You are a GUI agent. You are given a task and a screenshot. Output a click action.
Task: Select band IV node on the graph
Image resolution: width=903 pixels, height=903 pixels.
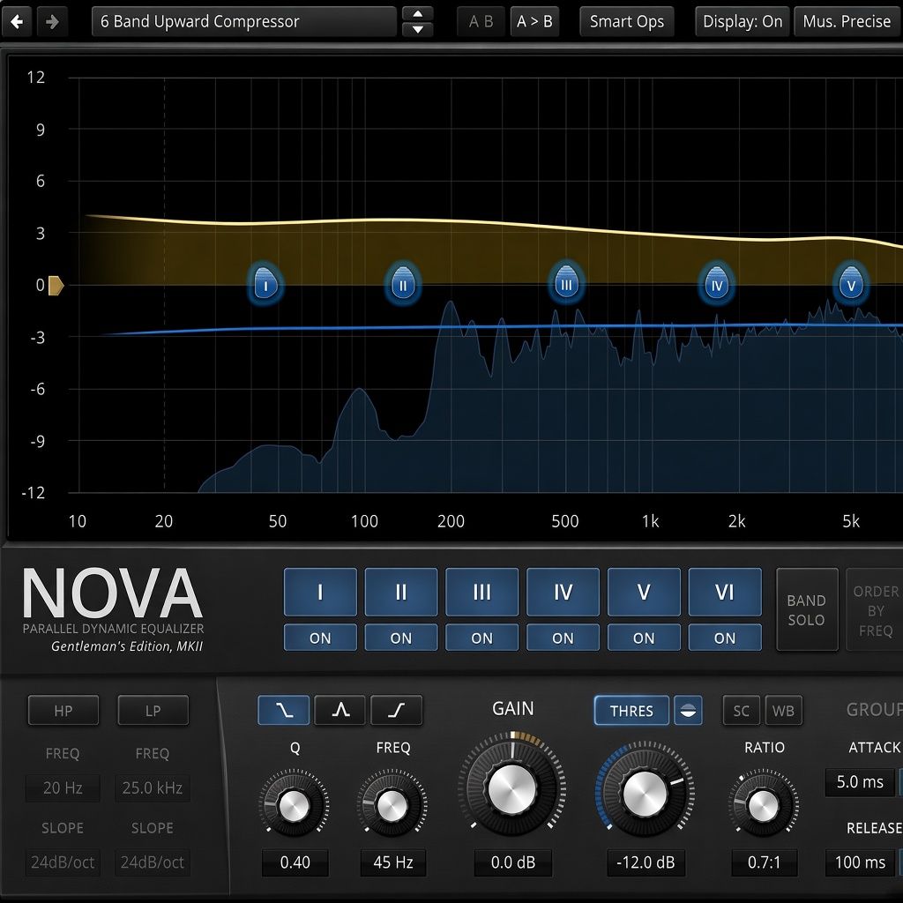tap(716, 283)
